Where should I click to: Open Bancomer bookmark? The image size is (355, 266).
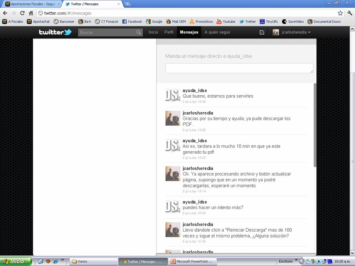pos(64,21)
